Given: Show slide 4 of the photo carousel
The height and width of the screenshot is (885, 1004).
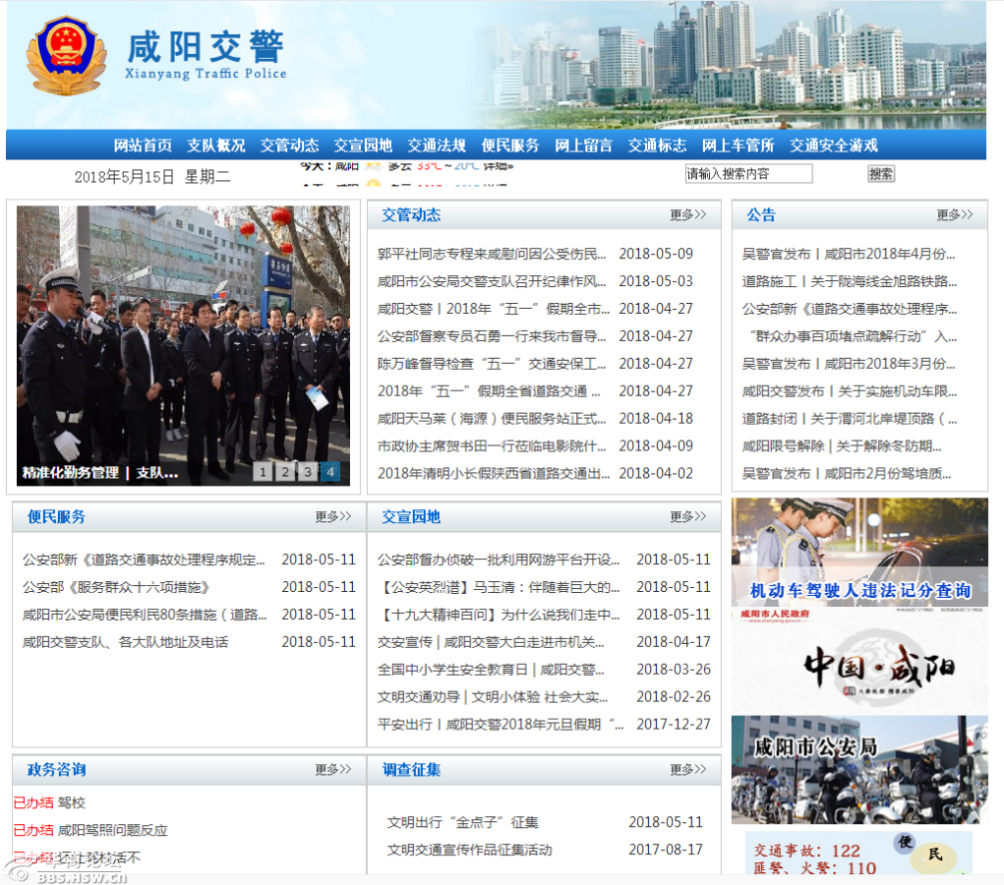Looking at the screenshot, I should 330,472.
